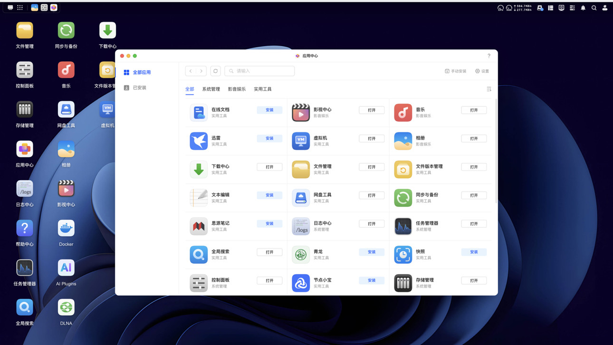Click the 青龙 app icon in the list
The height and width of the screenshot is (345, 613).
301,255
